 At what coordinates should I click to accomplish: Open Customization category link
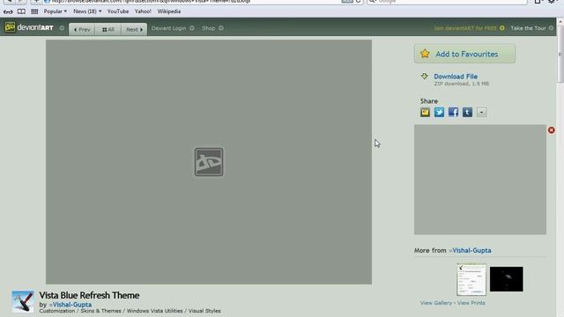(x=57, y=311)
